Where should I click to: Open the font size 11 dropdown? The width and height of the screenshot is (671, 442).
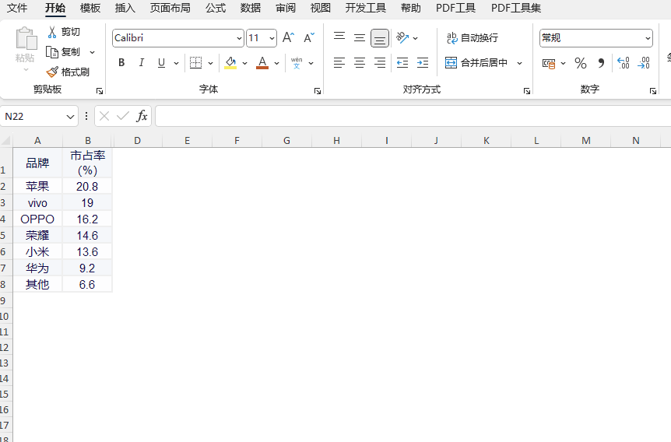pos(272,38)
